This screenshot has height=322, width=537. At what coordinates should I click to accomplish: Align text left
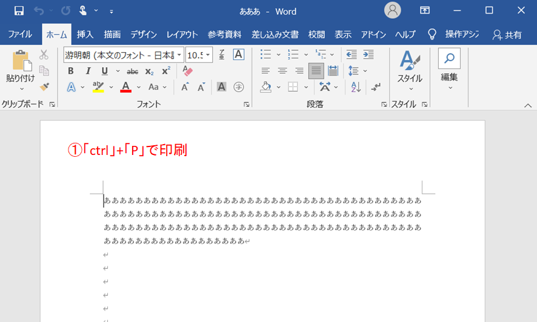265,71
